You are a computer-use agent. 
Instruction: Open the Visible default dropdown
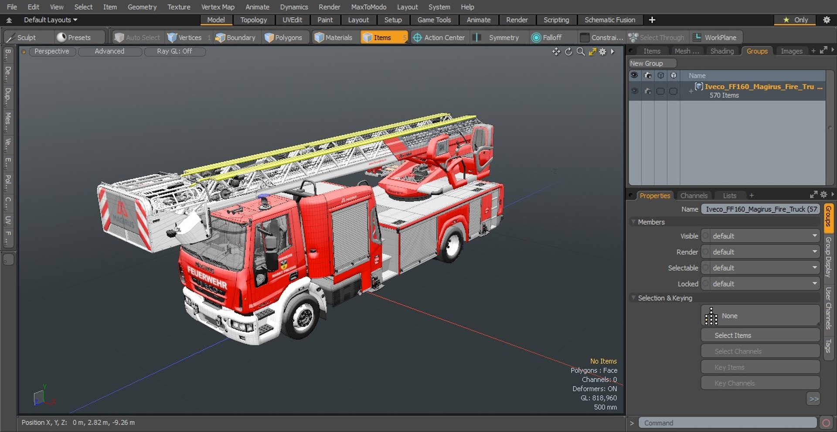(x=761, y=236)
